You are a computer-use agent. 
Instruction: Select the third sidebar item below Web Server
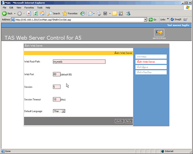[151, 67]
